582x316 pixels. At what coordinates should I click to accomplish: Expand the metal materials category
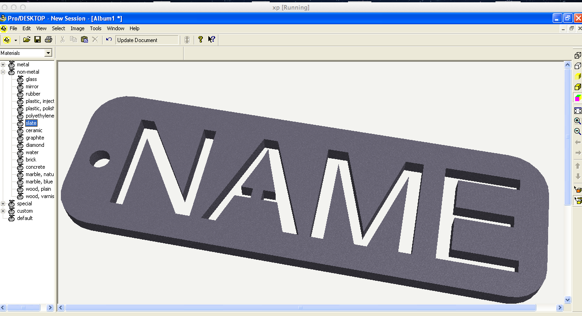pyautogui.click(x=4, y=64)
